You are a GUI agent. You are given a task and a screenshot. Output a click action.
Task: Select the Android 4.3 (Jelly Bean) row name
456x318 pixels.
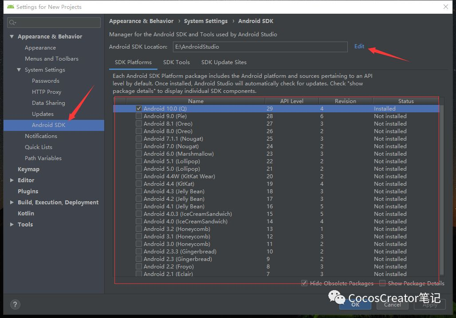(x=174, y=192)
